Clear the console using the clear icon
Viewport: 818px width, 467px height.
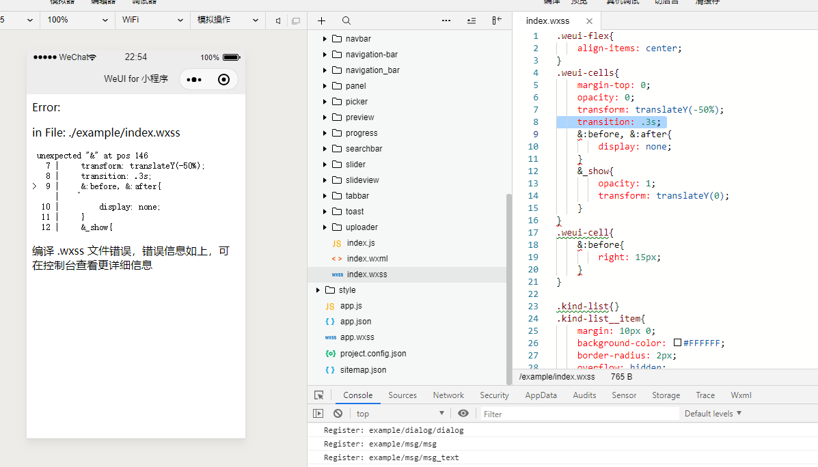click(338, 413)
